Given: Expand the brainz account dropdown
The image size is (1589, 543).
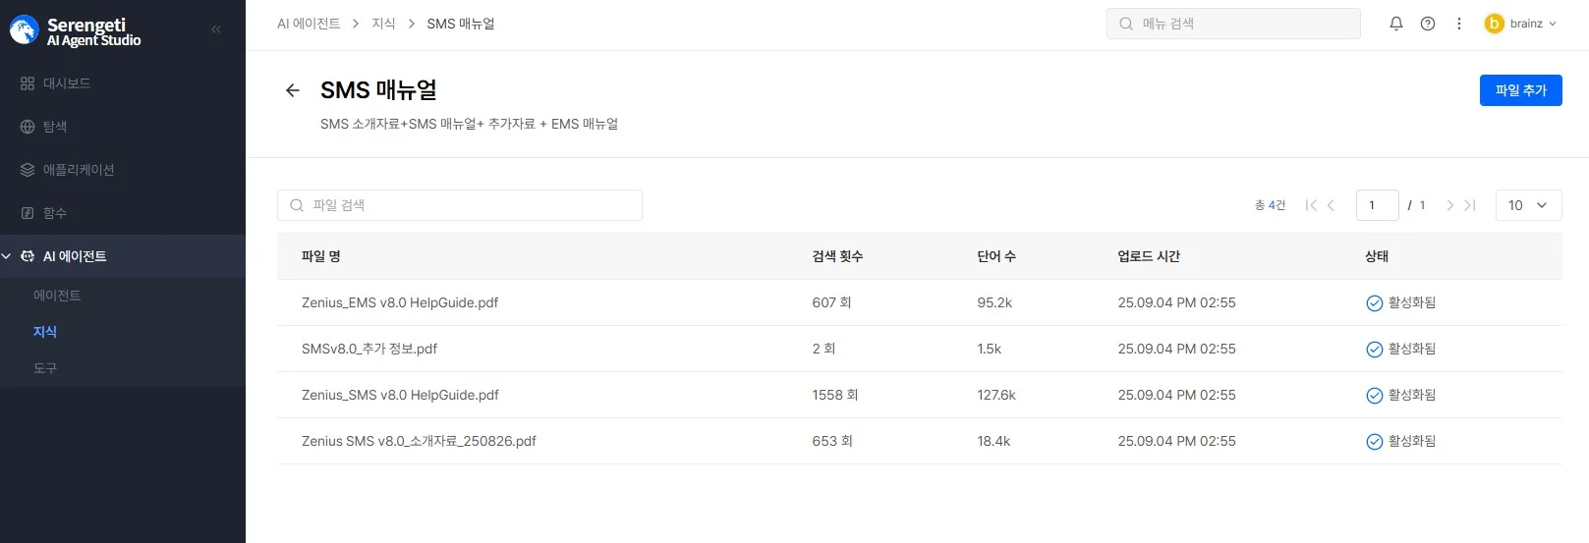Looking at the screenshot, I should pyautogui.click(x=1553, y=24).
